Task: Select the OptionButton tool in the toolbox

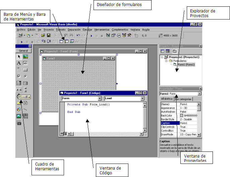Action: point(25,76)
